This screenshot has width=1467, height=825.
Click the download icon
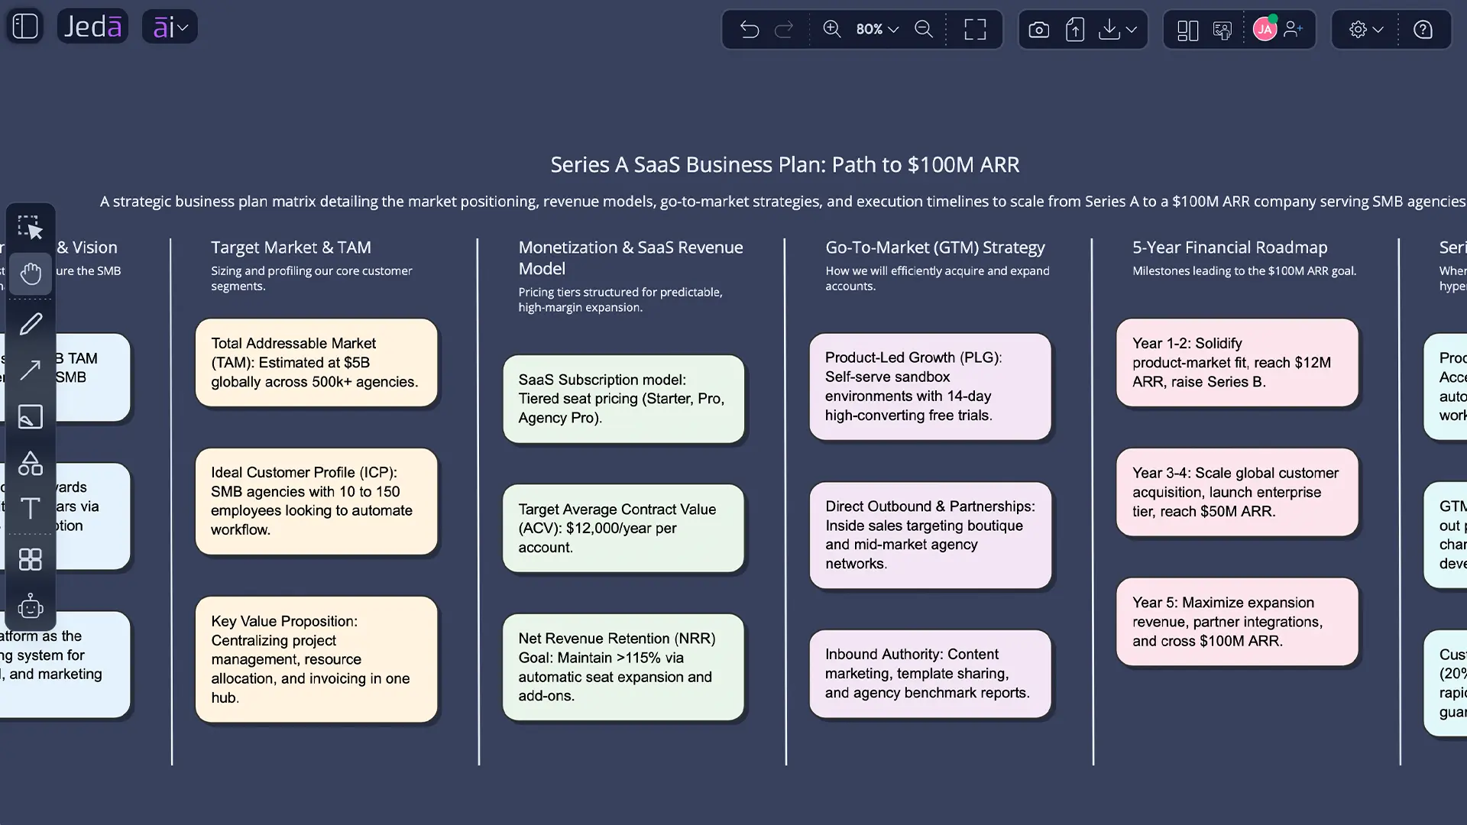1109,30
